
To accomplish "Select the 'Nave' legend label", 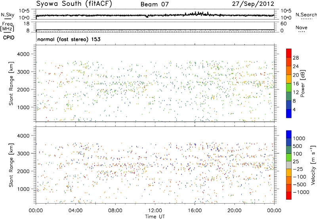I will 302,27.
